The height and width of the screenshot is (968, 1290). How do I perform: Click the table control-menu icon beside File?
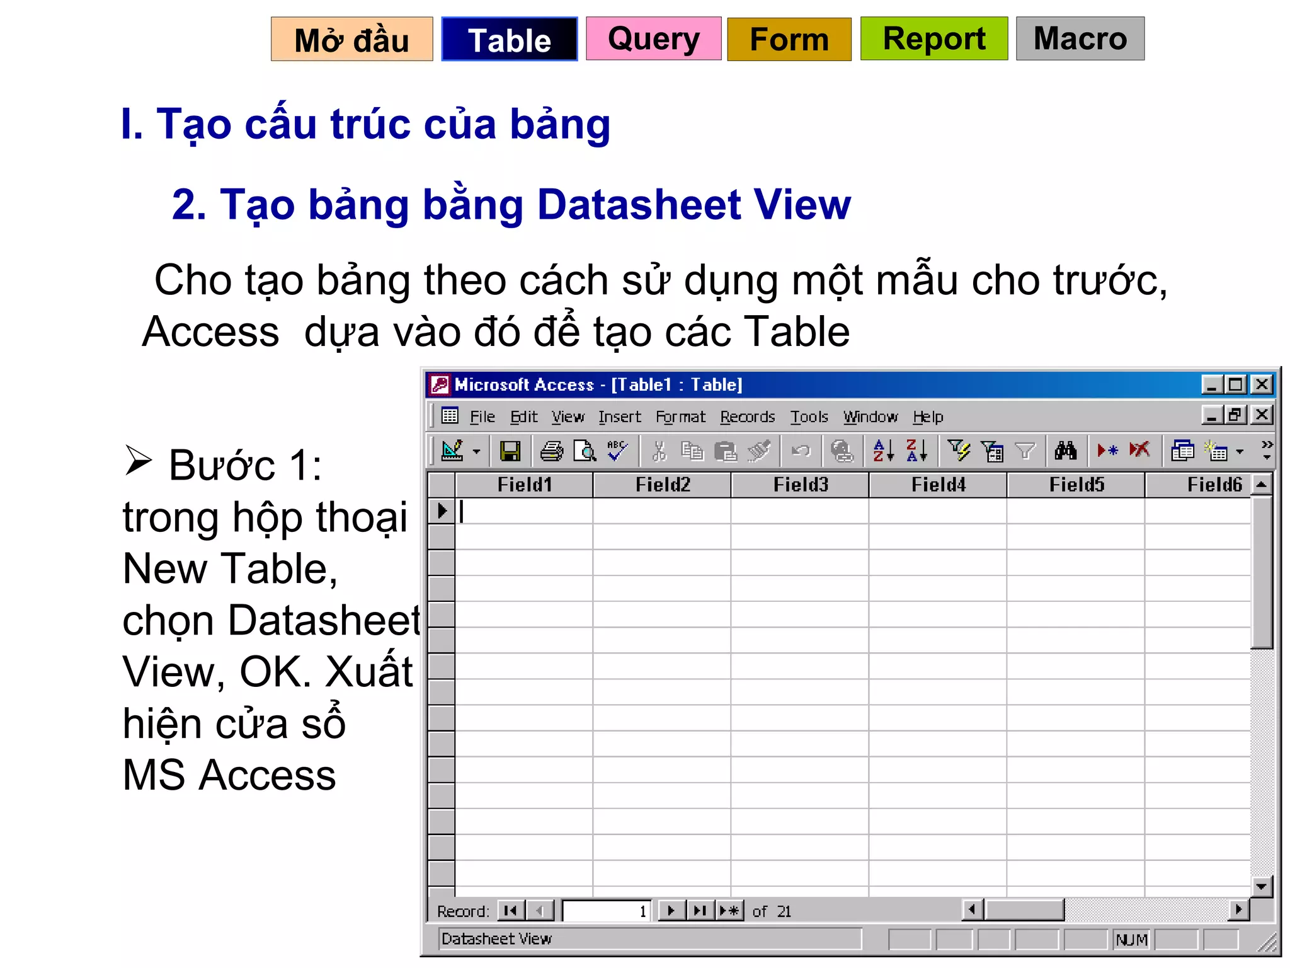(450, 415)
